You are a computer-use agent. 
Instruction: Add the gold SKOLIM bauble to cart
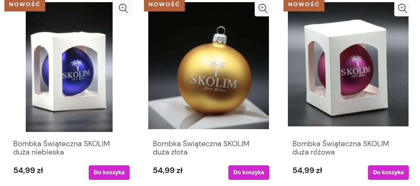tap(248, 172)
